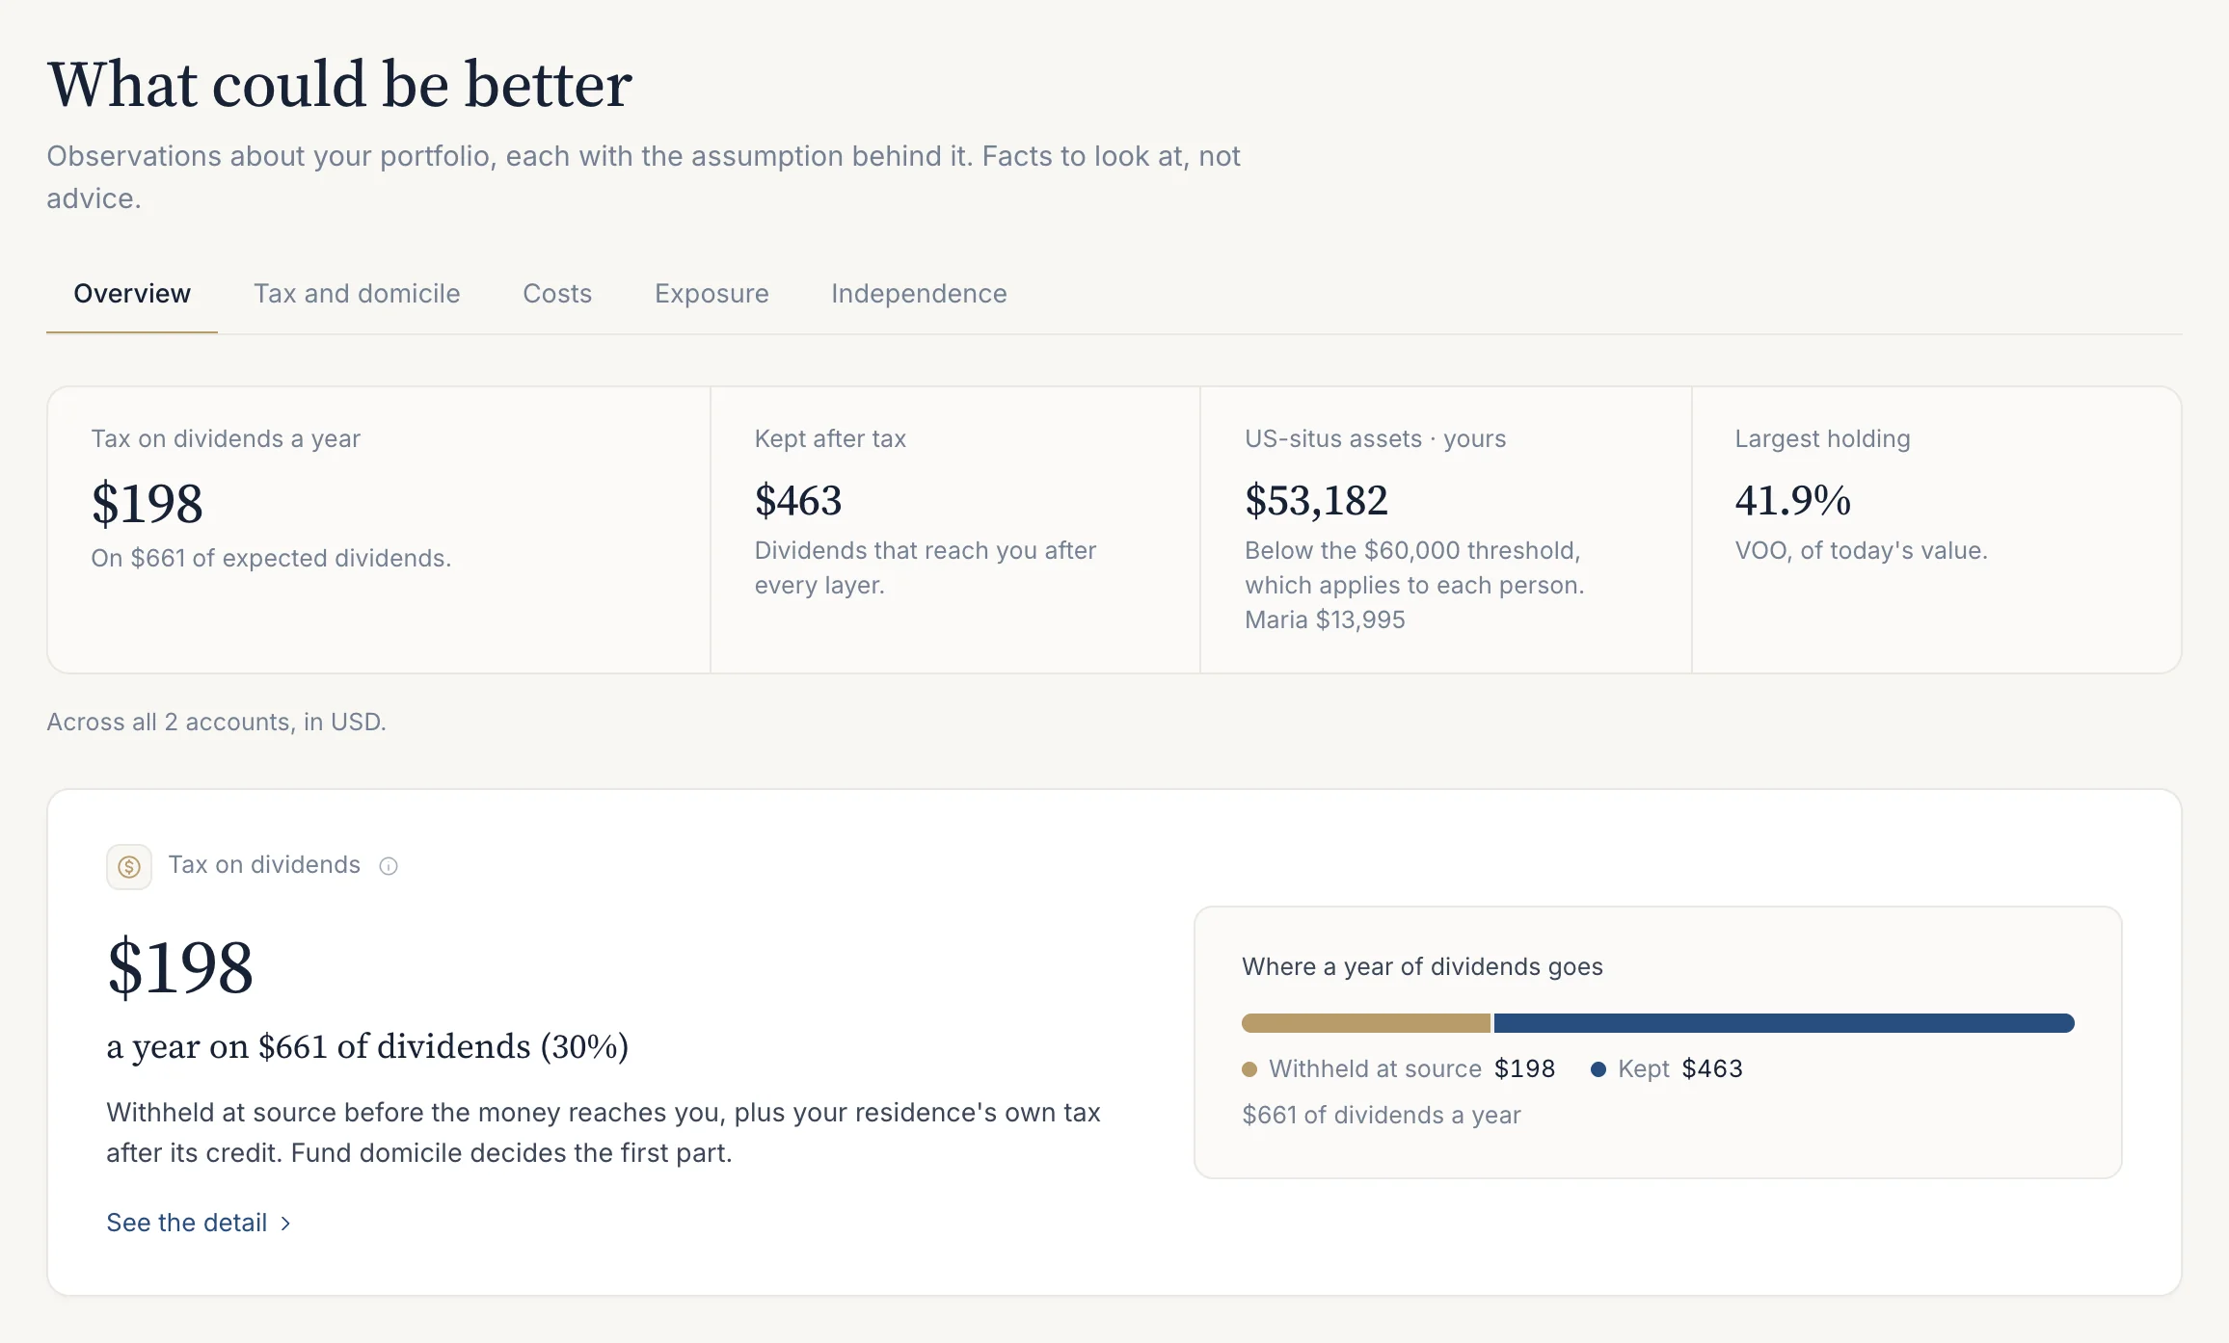Viewport: 2229px width, 1343px height.
Task: Click 'Across all 2 accounts, in USD.' note
Action: [x=216, y=722]
